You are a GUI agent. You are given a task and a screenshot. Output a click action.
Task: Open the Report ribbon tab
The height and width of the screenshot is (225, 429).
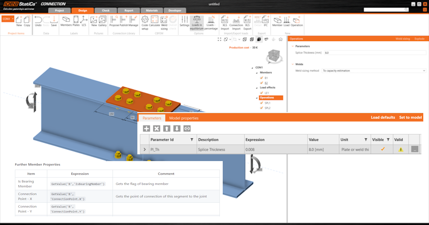pyautogui.click(x=129, y=10)
